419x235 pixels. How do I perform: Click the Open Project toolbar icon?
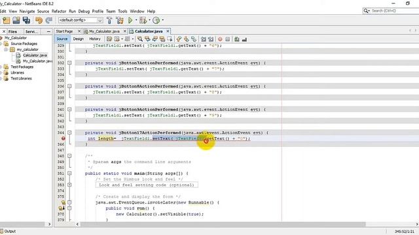16,20
